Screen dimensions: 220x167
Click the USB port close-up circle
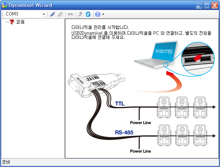click(198, 59)
